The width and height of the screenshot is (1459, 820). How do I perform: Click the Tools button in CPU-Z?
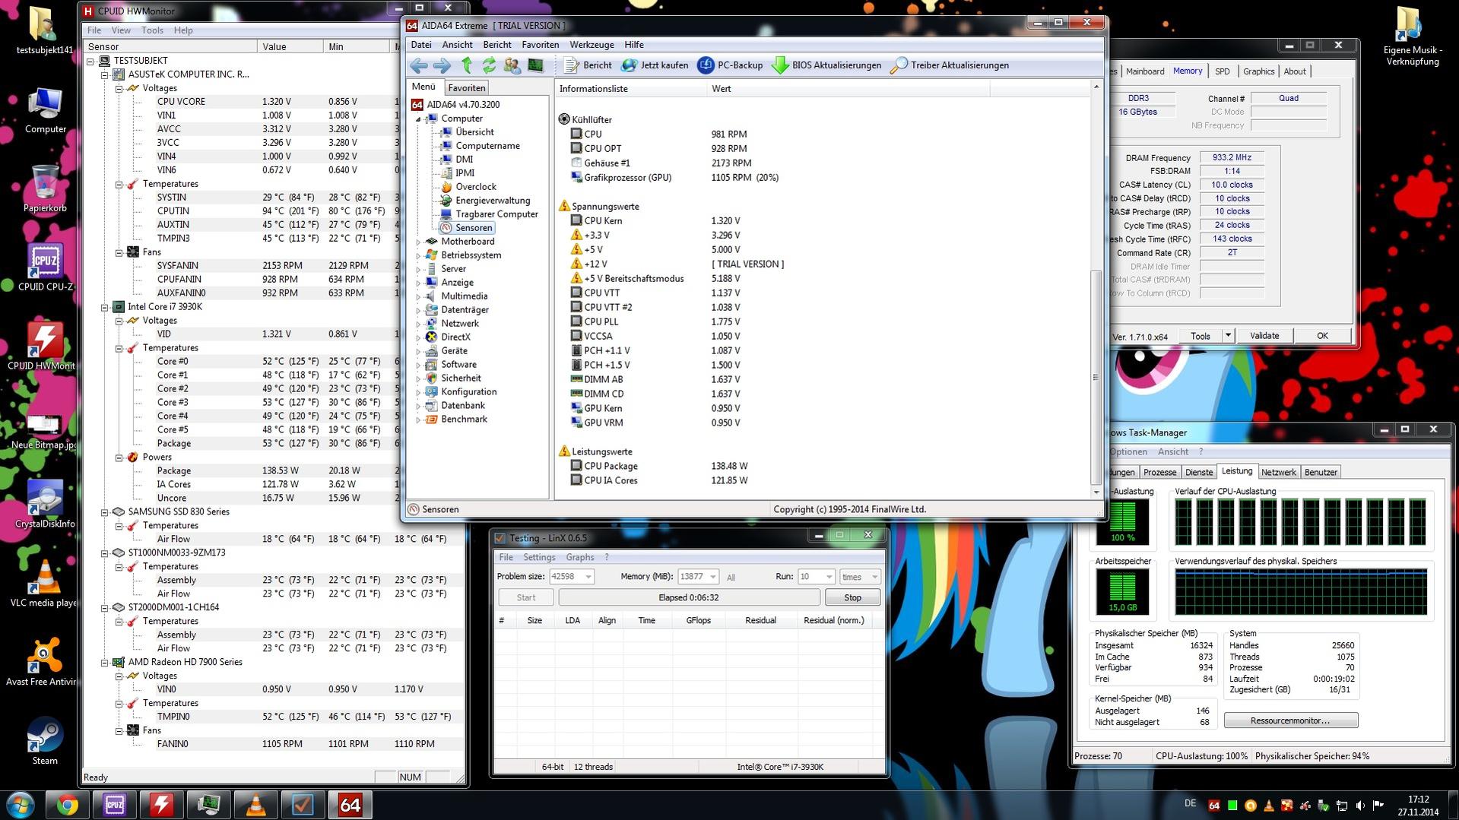[x=1201, y=336]
